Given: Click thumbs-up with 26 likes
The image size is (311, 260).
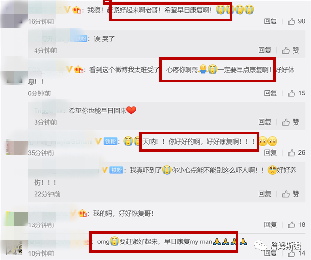Looking at the screenshot, I should pyautogui.click(x=296, y=153).
